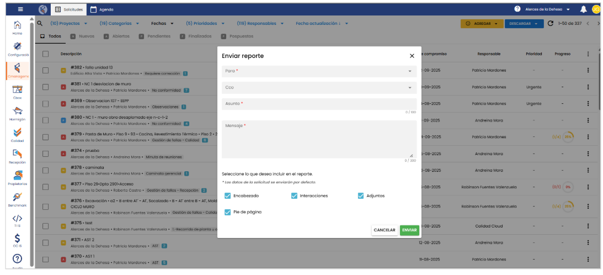Open the notifications bell

pos(583,9)
